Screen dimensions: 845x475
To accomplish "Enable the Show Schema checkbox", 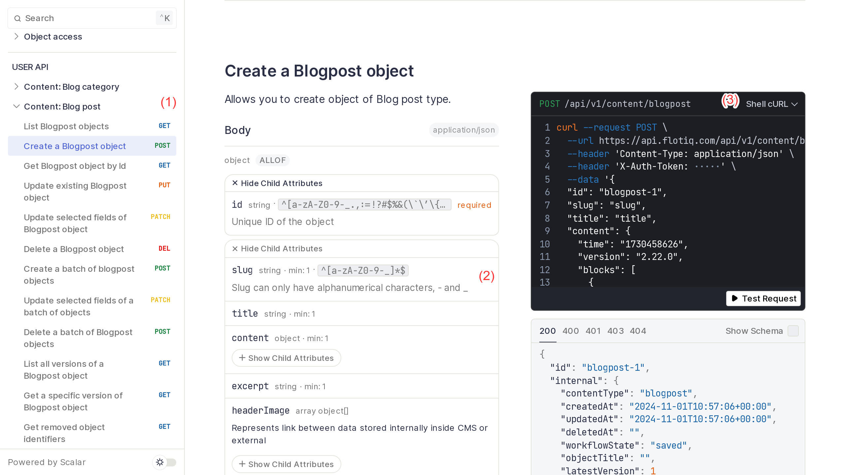I will click(794, 331).
